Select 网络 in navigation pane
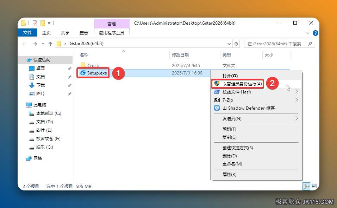Screen dimensions: 337x208 (x=38, y=158)
